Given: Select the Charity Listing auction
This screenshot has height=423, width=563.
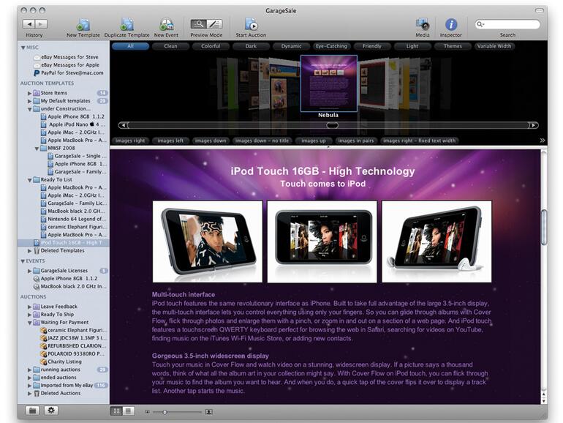Looking at the screenshot, I should pos(61,362).
